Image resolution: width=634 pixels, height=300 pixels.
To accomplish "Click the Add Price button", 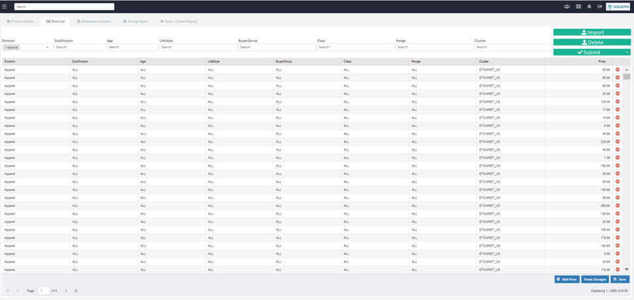I will coord(567,280).
